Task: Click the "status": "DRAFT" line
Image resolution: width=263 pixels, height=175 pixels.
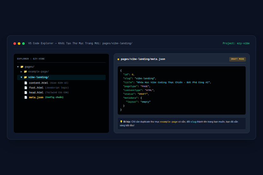Action: [136, 94]
